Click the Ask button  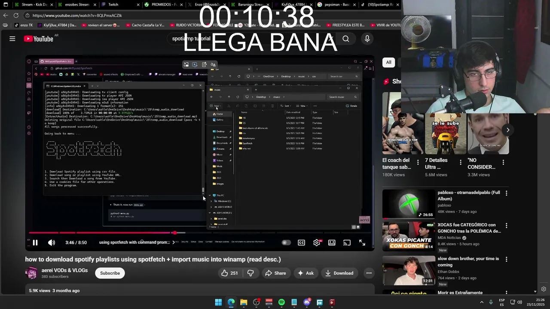pyautogui.click(x=306, y=273)
